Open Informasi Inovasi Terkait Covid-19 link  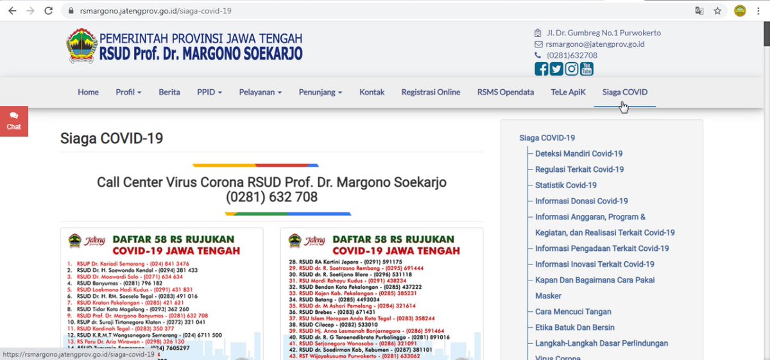tap(595, 264)
